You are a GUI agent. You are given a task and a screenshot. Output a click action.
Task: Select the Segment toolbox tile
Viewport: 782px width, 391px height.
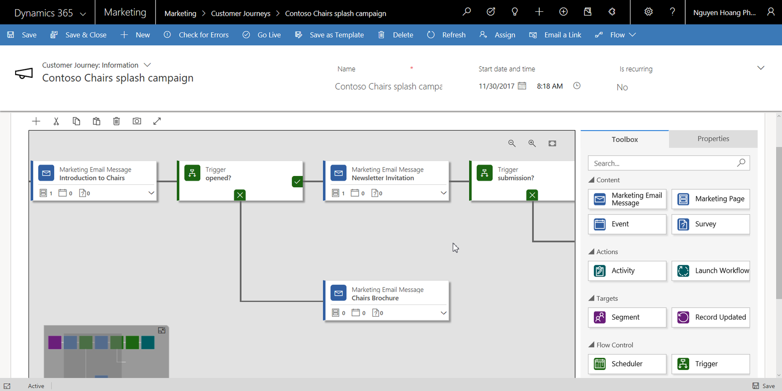[x=627, y=318]
